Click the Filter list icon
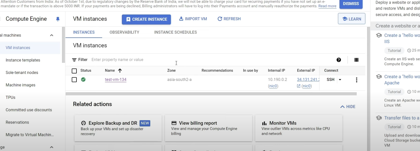Viewport: 420px width, 151px height. click(x=74, y=60)
